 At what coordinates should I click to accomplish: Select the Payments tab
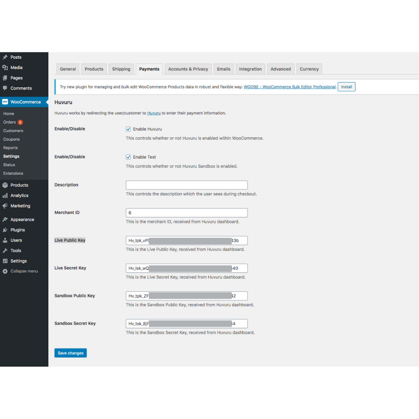click(x=149, y=69)
